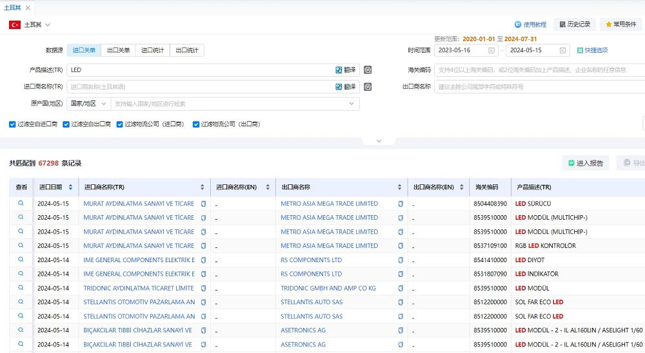Open TRIDONIC GMBH AND AMP CO KG link

[x=328, y=288]
